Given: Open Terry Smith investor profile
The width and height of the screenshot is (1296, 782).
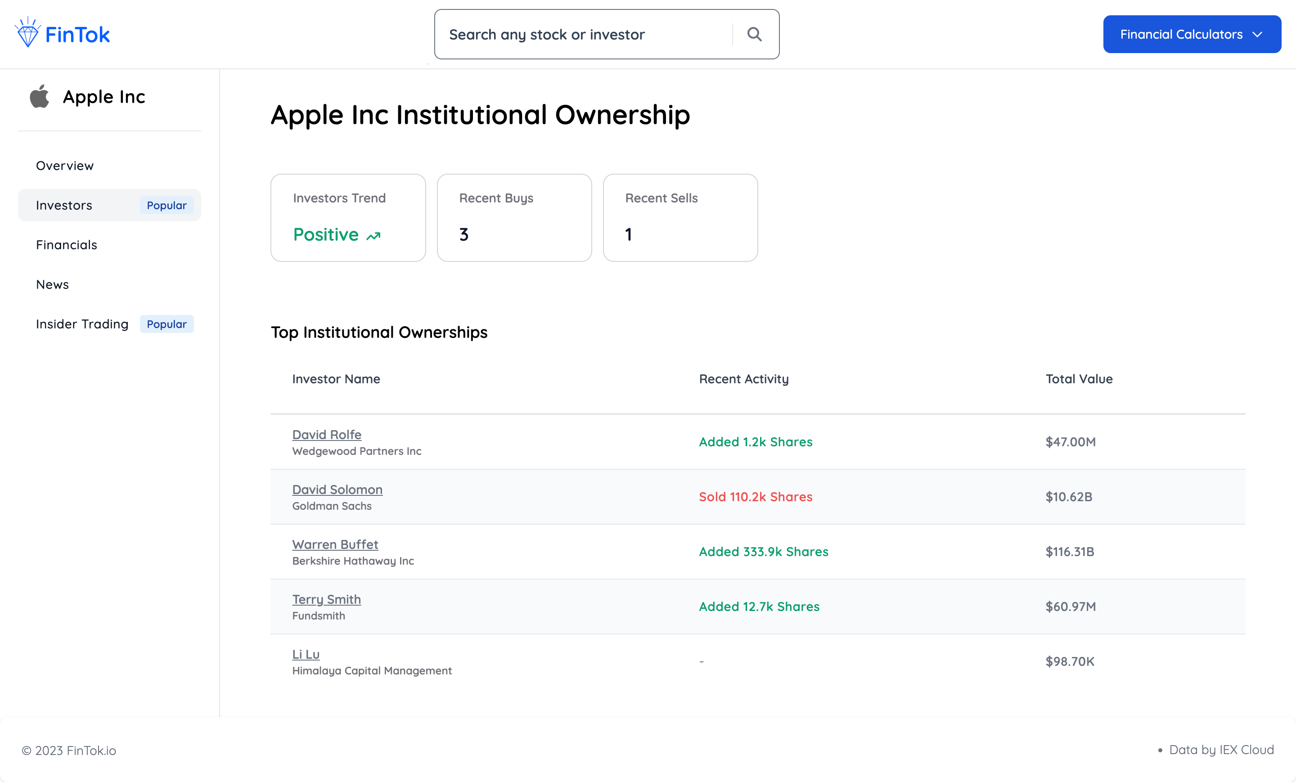Looking at the screenshot, I should tap(327, 599).
